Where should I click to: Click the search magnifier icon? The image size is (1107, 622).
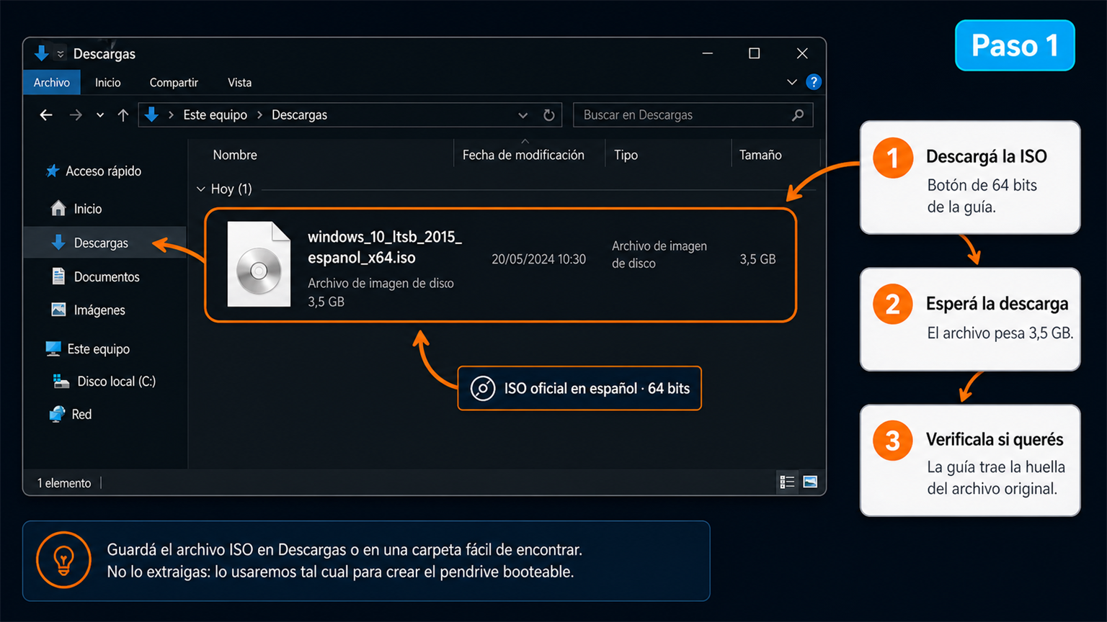(798, 115)
